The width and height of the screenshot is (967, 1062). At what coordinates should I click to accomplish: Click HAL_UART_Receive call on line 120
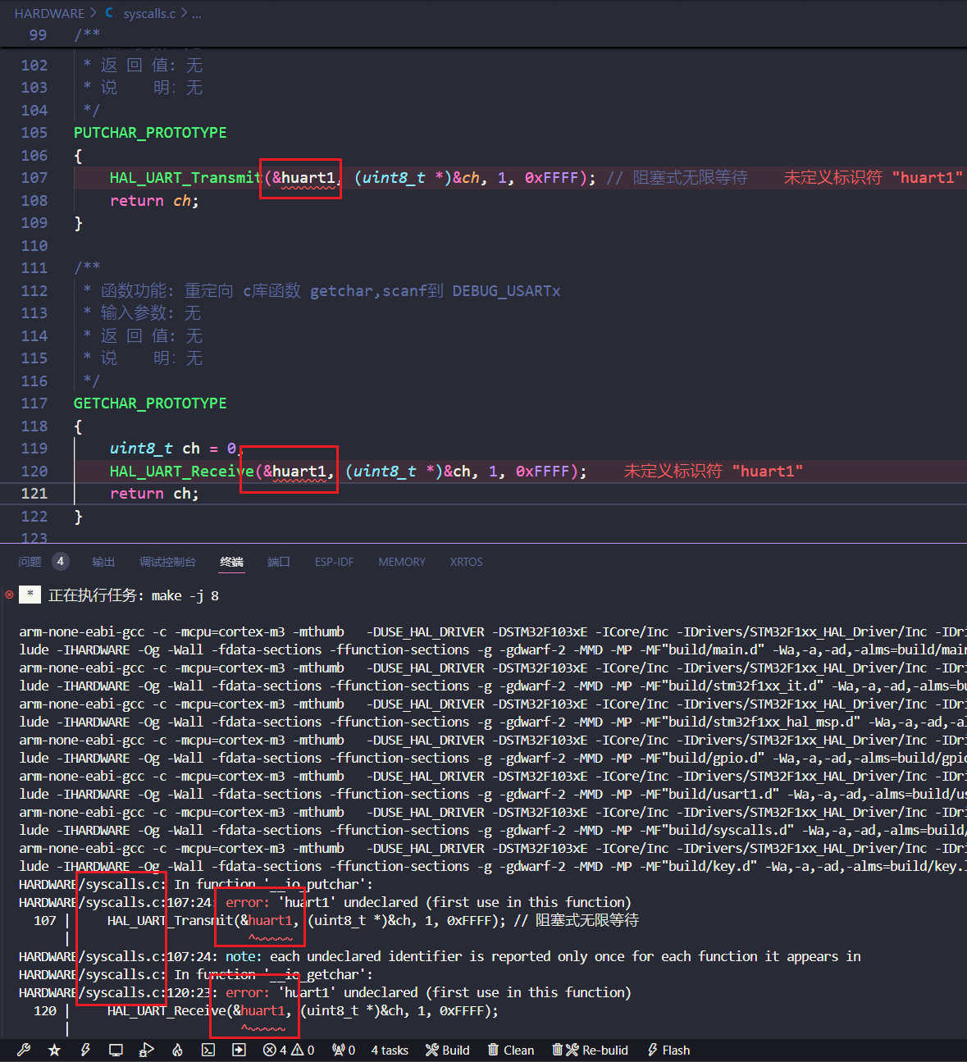[182, 472]
